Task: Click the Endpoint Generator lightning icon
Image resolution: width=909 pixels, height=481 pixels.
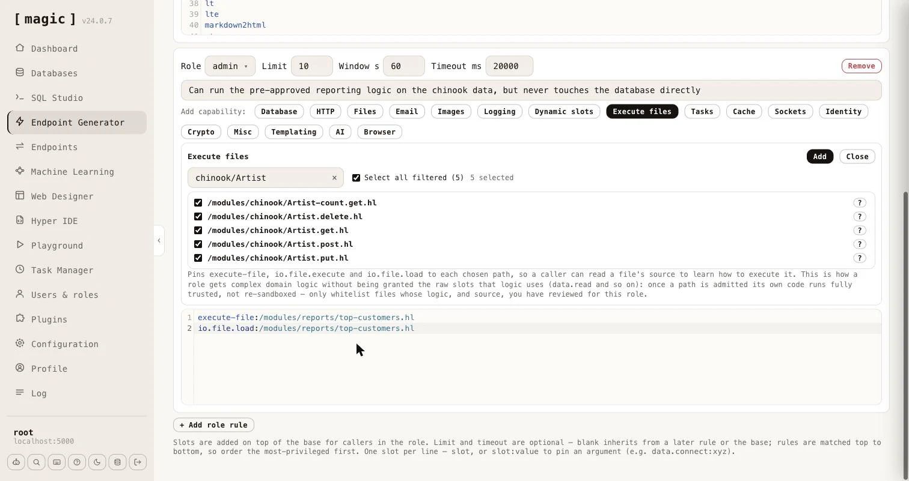Action: tap(20, 122)
